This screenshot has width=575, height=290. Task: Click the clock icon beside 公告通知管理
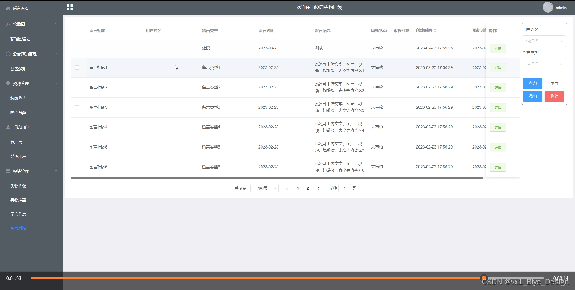click(8, 54)
